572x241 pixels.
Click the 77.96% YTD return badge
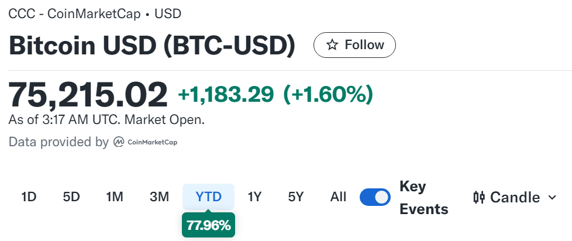coord(208,225)
